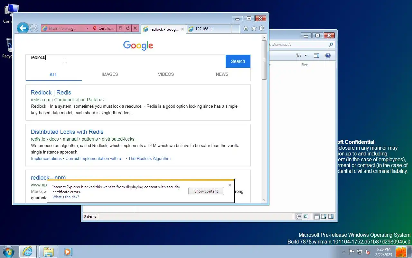Viewport: 412px width, 258px height.
Task: Open the 'Distributed Locks with Redis' result
Action: pos(67,132)
